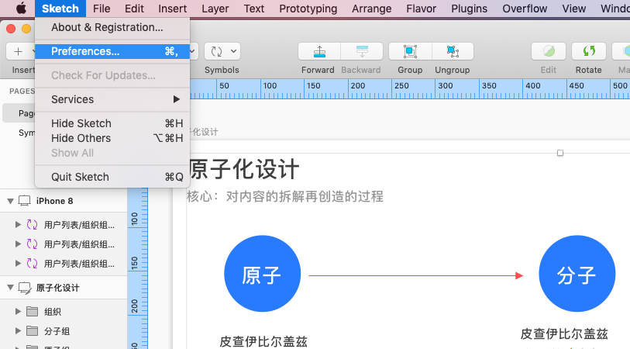The image size is (630, 349).
Task: Click 皮查伊比尔盖兹 text under 分子
Action: coord(564,333)
